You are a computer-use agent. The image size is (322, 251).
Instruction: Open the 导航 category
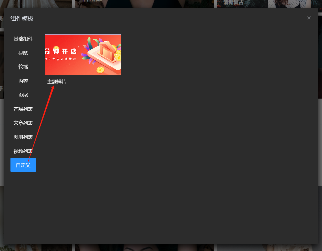coord(23,53)
